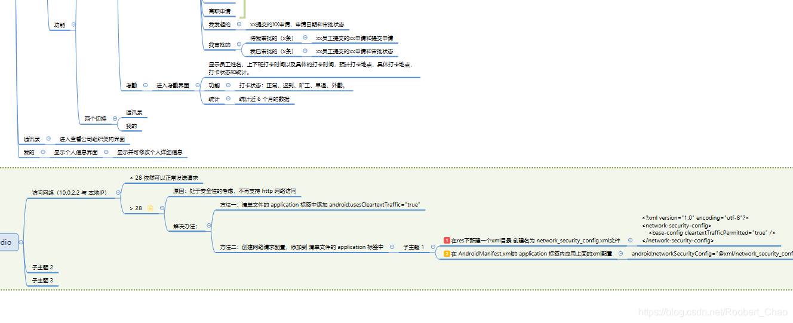Select xx员工提交的xx申请和提交申请 node

click(355, 38)
